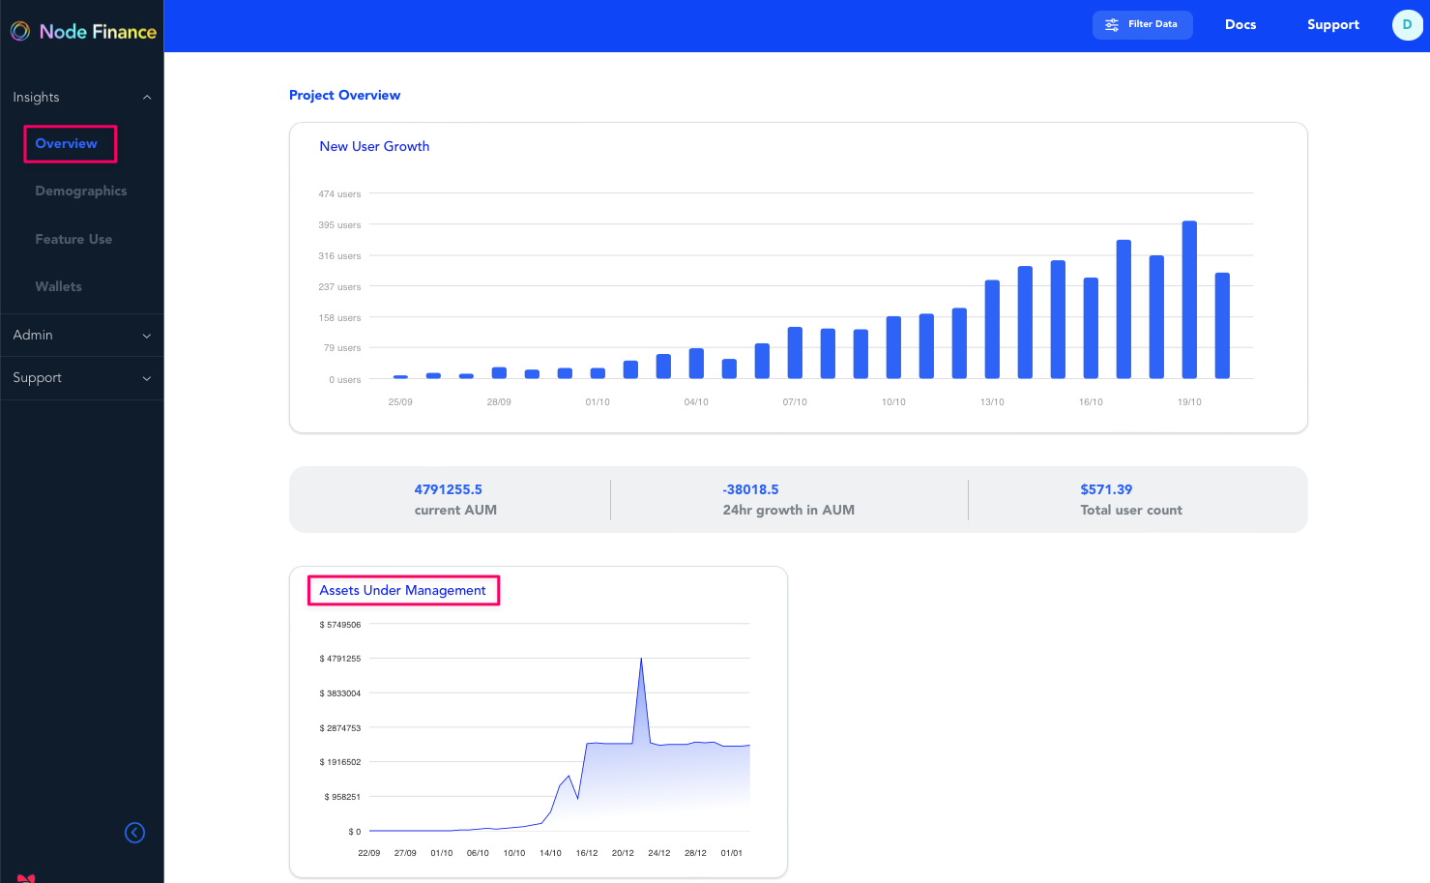Image resolution: width=1430 pixels, height=883 pixels.
Task: Click the -38018.5 24hr growth value
Action: tap(750, 489)
